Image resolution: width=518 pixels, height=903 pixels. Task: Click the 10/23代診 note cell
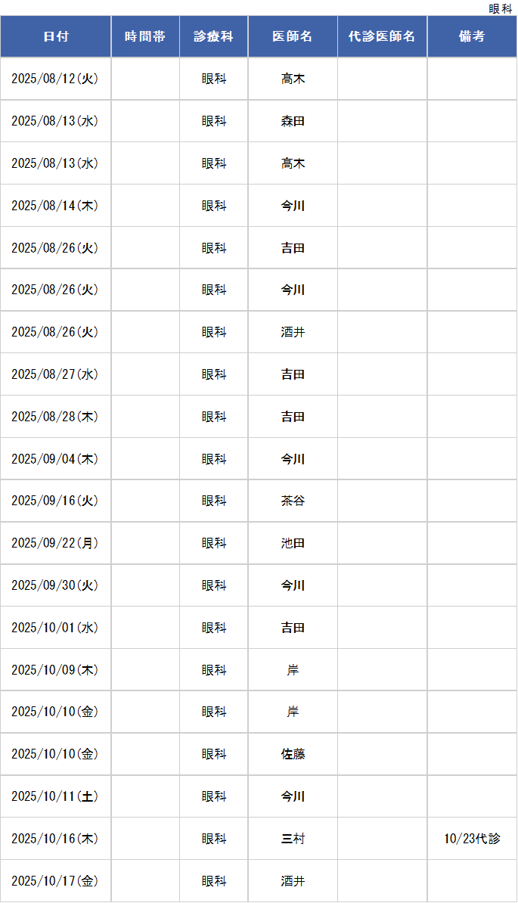click(472, 839)
